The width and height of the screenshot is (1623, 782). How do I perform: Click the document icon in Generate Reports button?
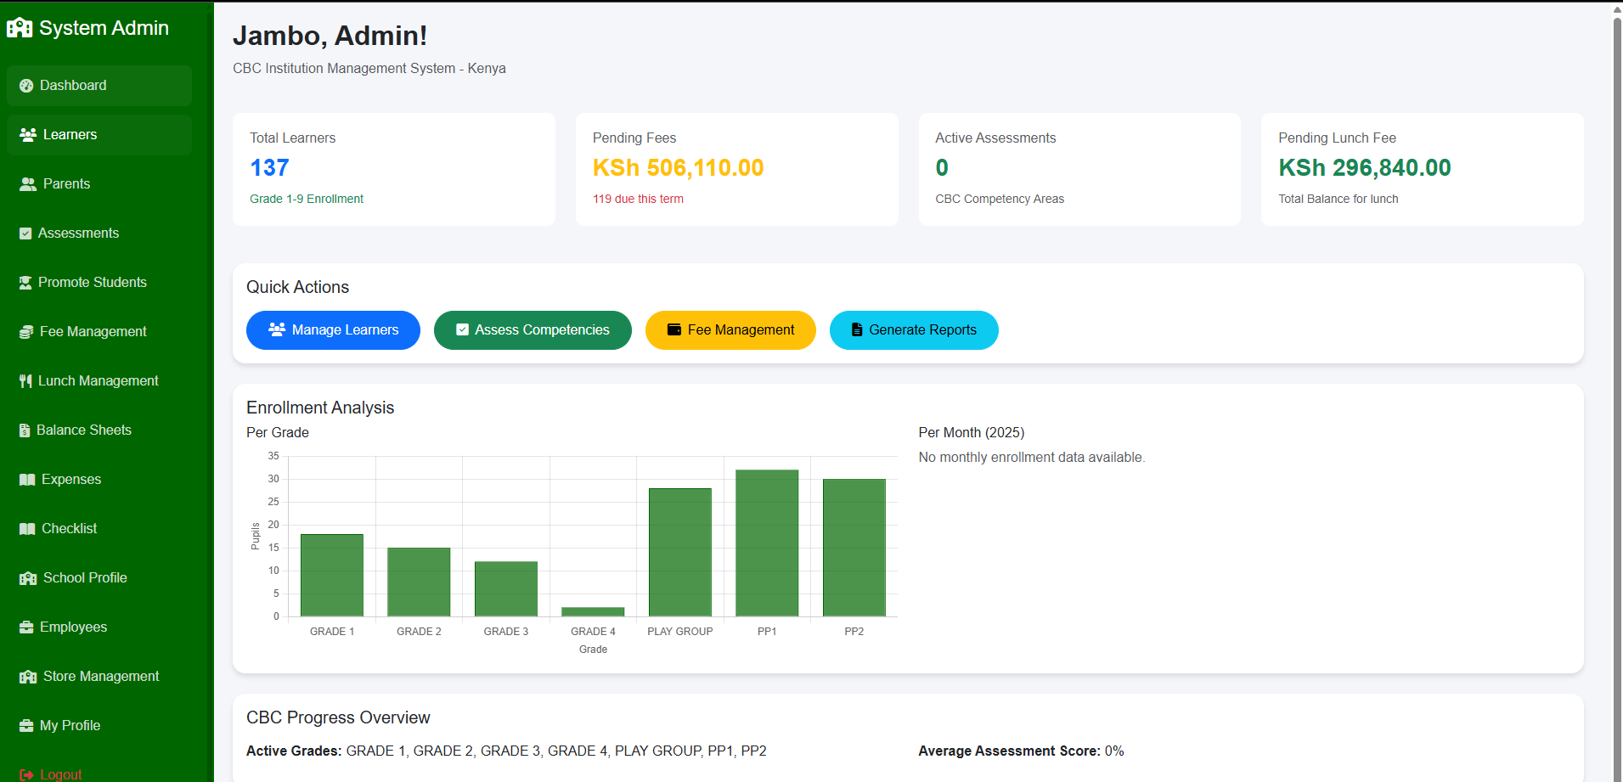[x=857, y=329]
